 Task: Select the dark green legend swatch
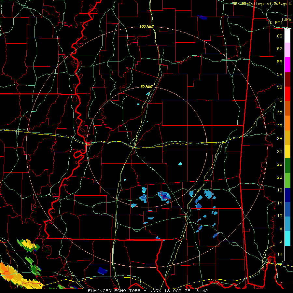point(287,166)
